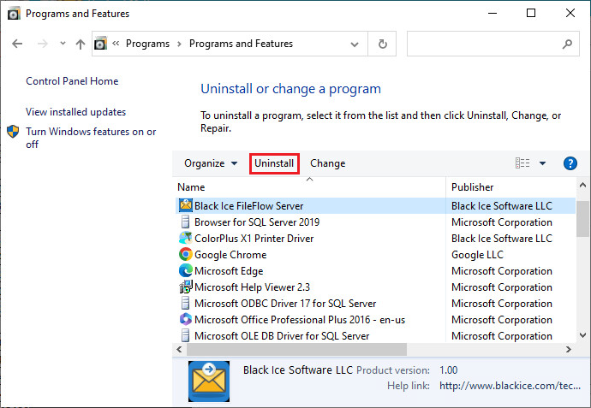Click the search magnifier icon
This screenshot has height=408, width=591.
click(x=567, y=44)
